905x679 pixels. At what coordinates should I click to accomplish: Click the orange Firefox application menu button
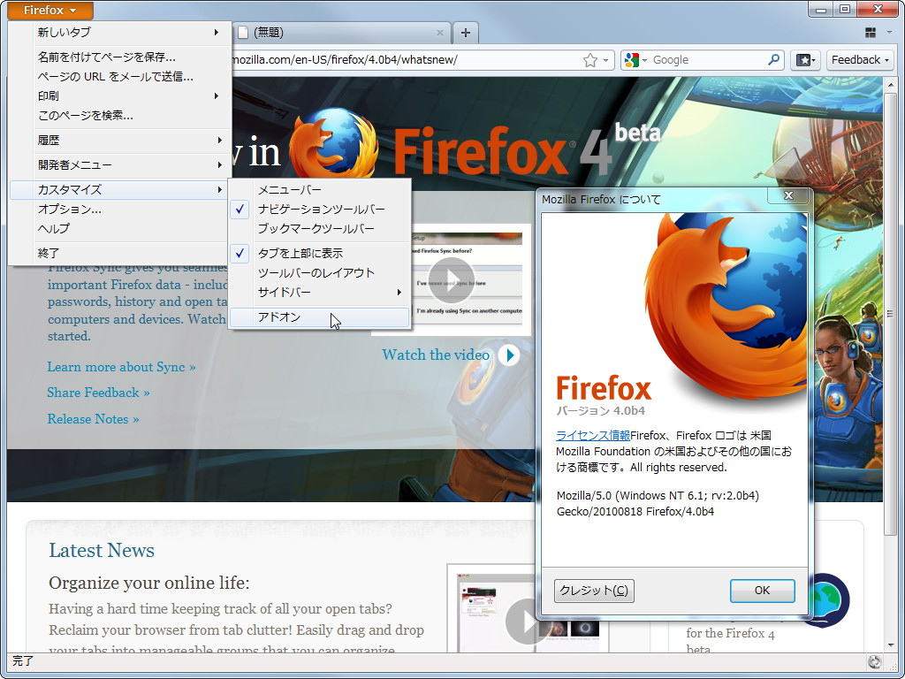click(49, 10)
